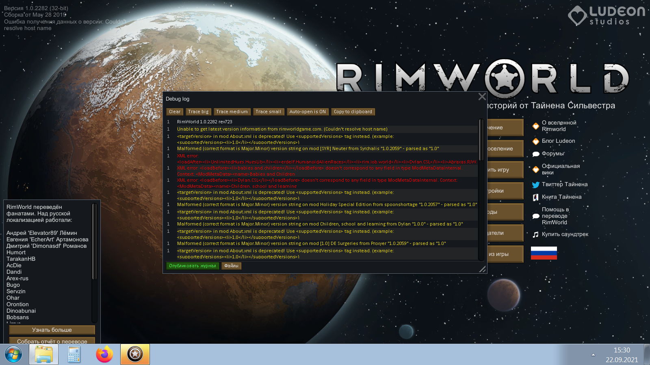The width and height of the screenshot is (650, 365).
Task: Select Trace small option
Action: click(269, 112)
